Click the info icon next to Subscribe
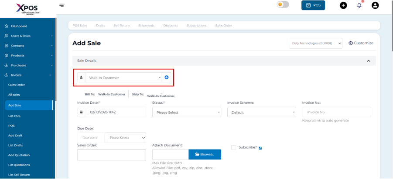The image size is (393, 179). [x=260, y=148]
